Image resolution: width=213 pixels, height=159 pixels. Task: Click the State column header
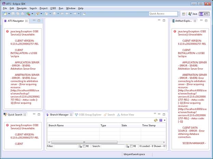point(130,125)
